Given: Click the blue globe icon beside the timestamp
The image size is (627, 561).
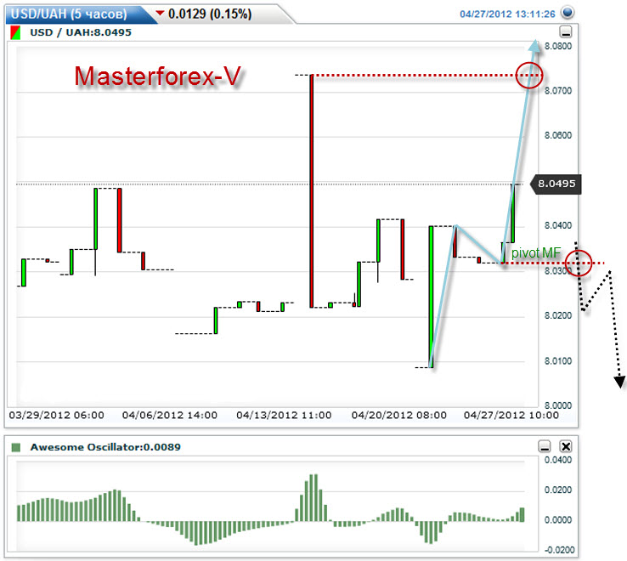Looking at the screenshot, I should coord(568,13).
